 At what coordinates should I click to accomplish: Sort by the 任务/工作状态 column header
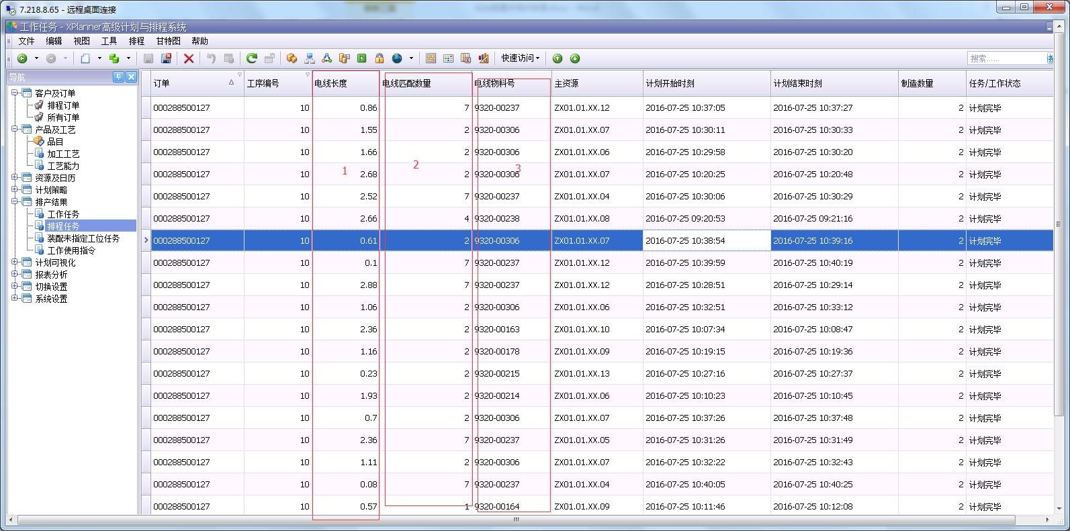click(1010, 83)
